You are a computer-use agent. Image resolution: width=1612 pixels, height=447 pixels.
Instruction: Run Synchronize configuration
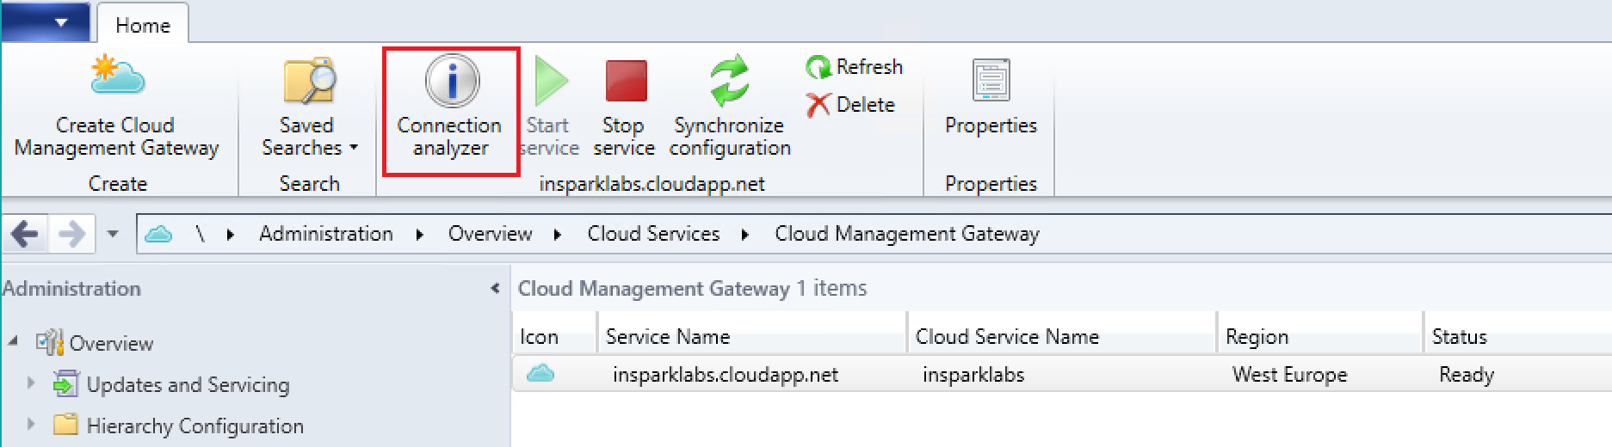[x=729, y=82]
